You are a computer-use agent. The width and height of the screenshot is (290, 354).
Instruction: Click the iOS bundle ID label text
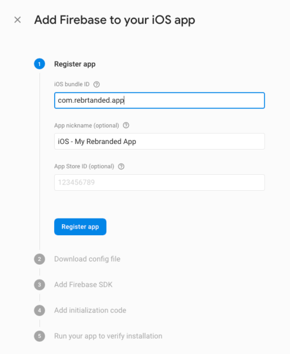point(72,84)
